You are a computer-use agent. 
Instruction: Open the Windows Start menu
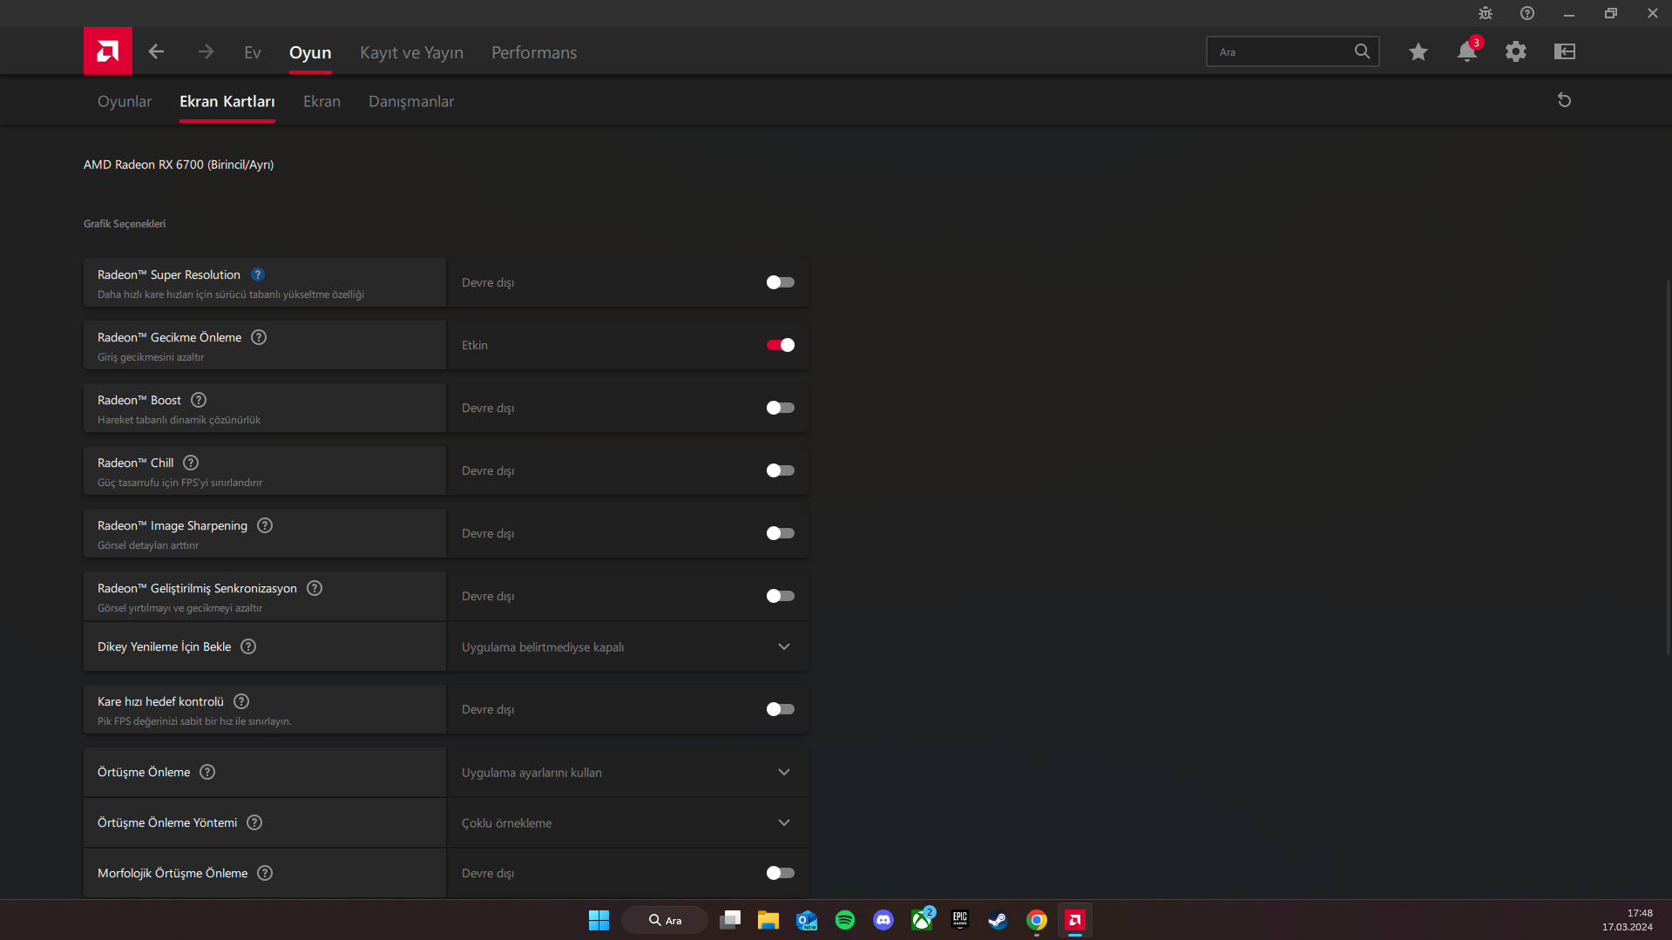click(599, 920)
